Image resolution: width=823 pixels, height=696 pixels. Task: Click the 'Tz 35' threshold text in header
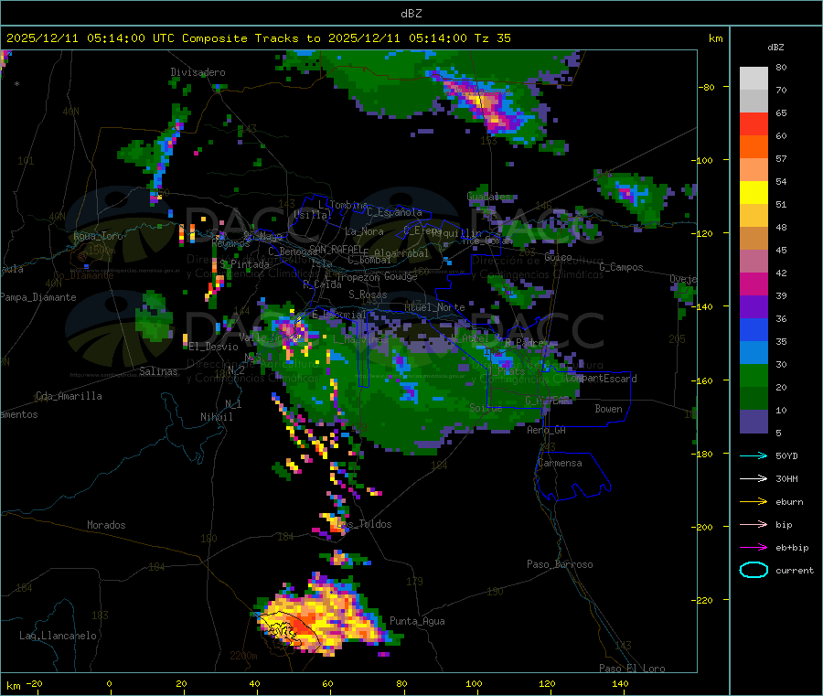point(492,38)
